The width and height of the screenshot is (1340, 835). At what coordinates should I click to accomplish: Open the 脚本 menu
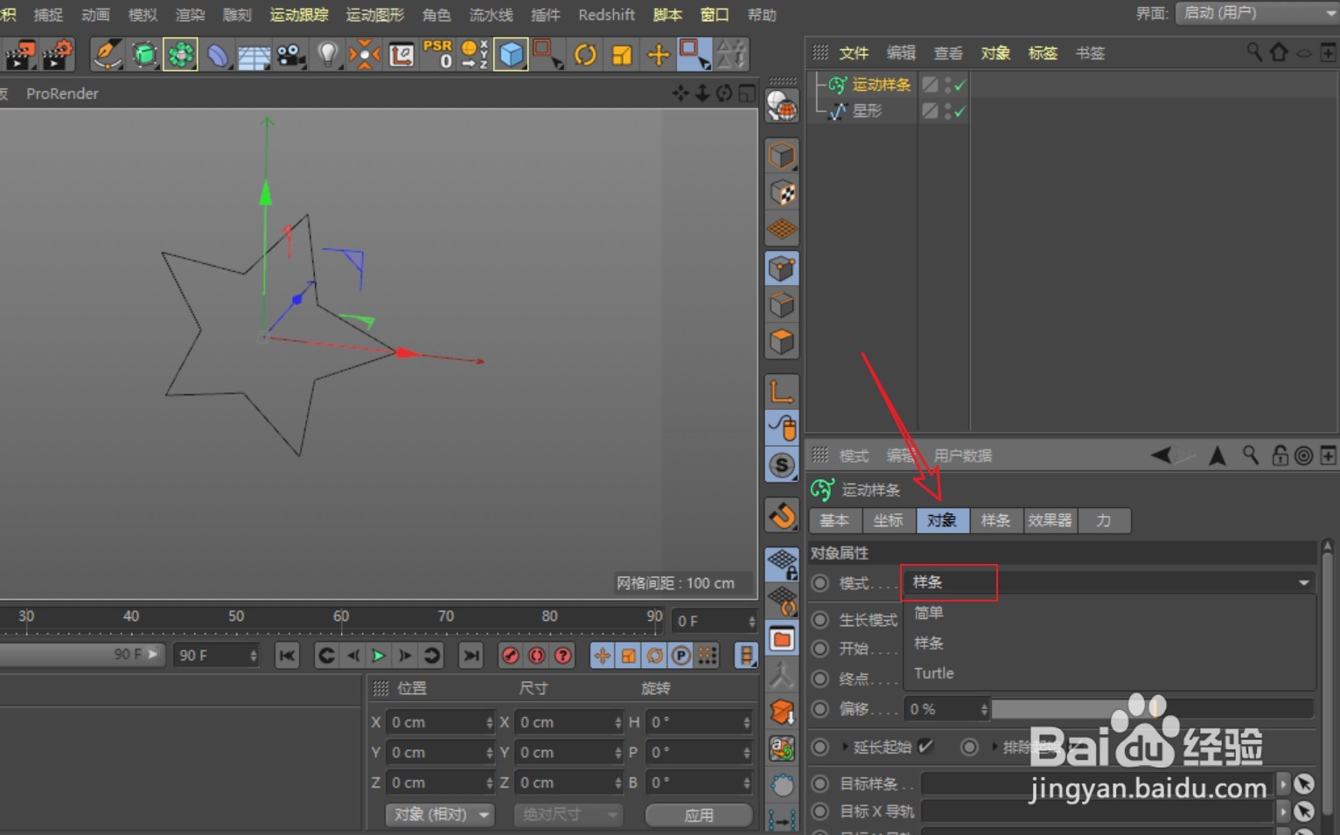click(667, 15)
